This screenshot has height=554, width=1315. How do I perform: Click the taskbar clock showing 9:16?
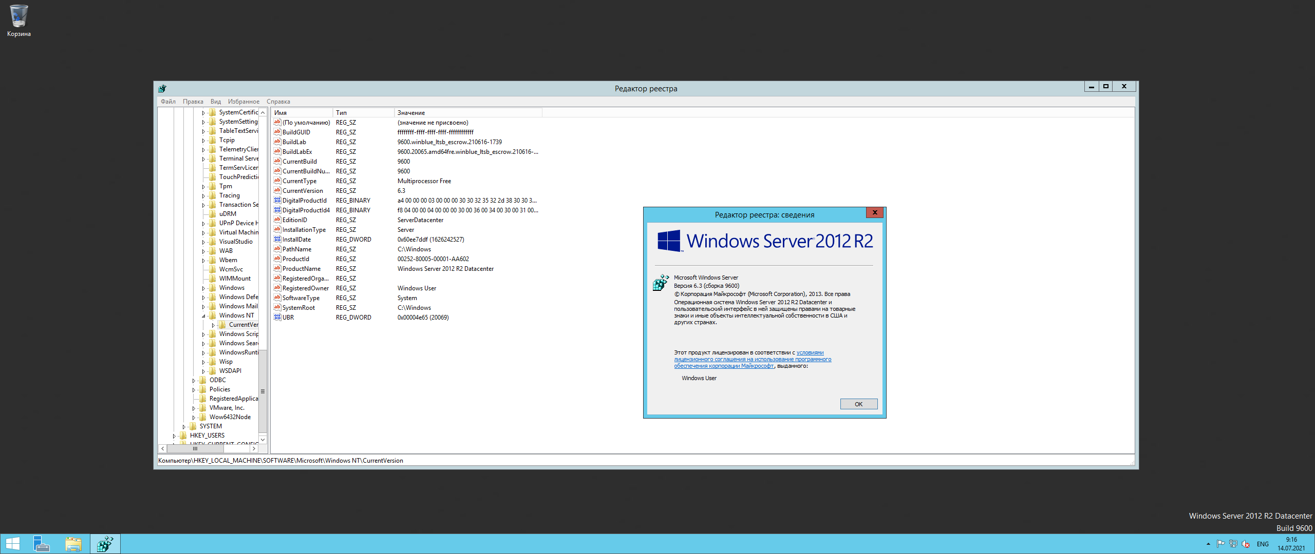click(x=1291, y=544)
